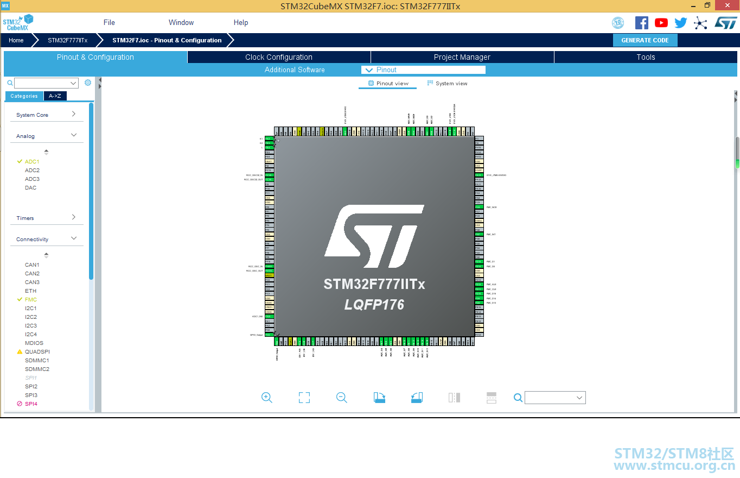Click the fit-to-screen icon below the chip
The height and width of the screenshot is (478, 740).
click(x=304, y=398)
